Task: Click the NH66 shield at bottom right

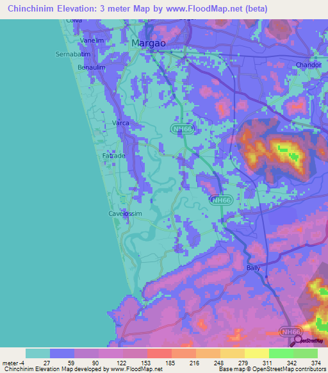Action: [291, 332]
